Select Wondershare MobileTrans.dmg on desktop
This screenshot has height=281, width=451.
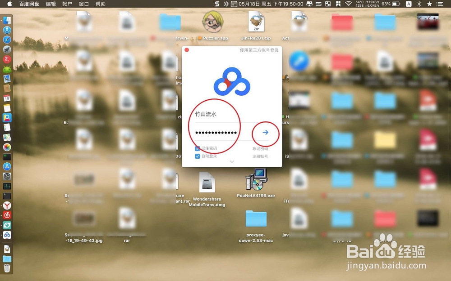pyautogui.click(x=207, y=189)
